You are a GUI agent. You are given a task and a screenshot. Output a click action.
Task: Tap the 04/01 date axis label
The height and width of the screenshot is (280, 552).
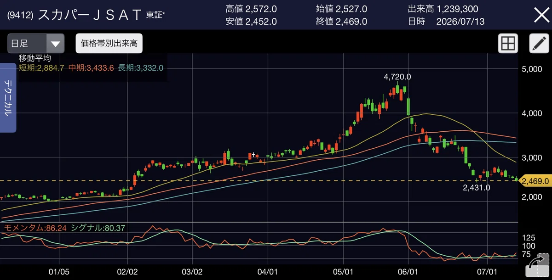click(x=269, y=272)
